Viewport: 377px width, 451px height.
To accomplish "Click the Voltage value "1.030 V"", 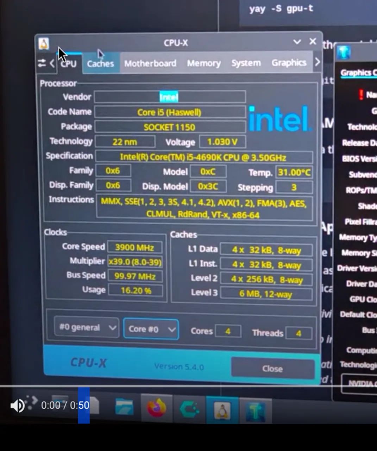I will point(222,142).
